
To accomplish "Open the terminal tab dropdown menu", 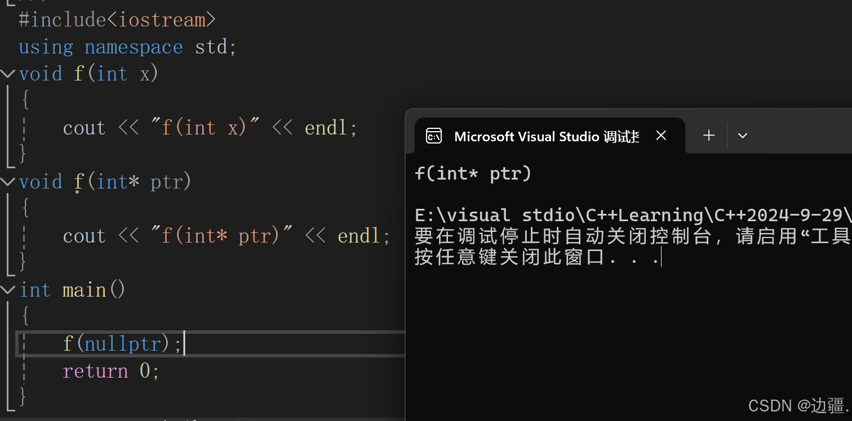I will pyautogui.click(x=743, y=135).
